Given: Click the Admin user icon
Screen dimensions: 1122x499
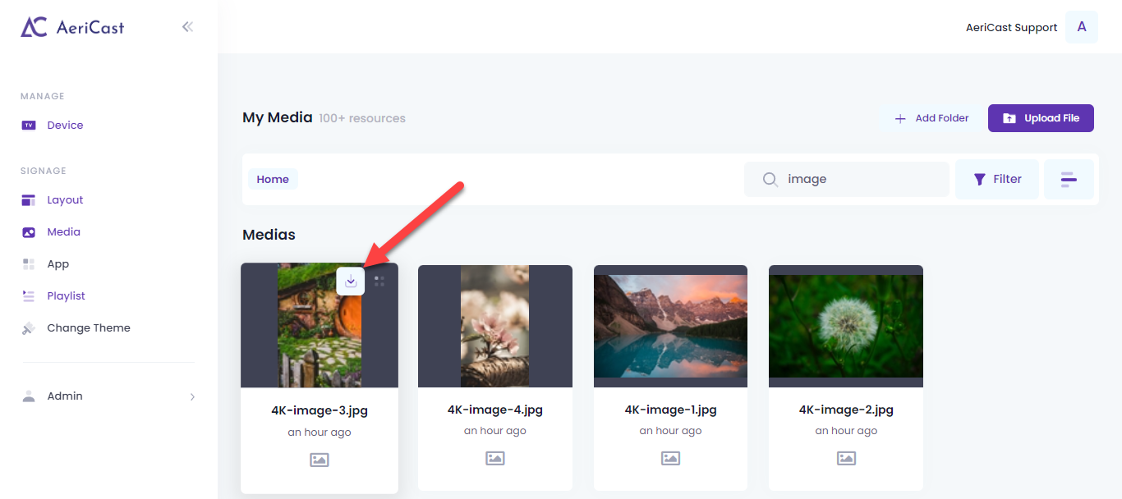Looking at the screenshot, I should 29,396.
